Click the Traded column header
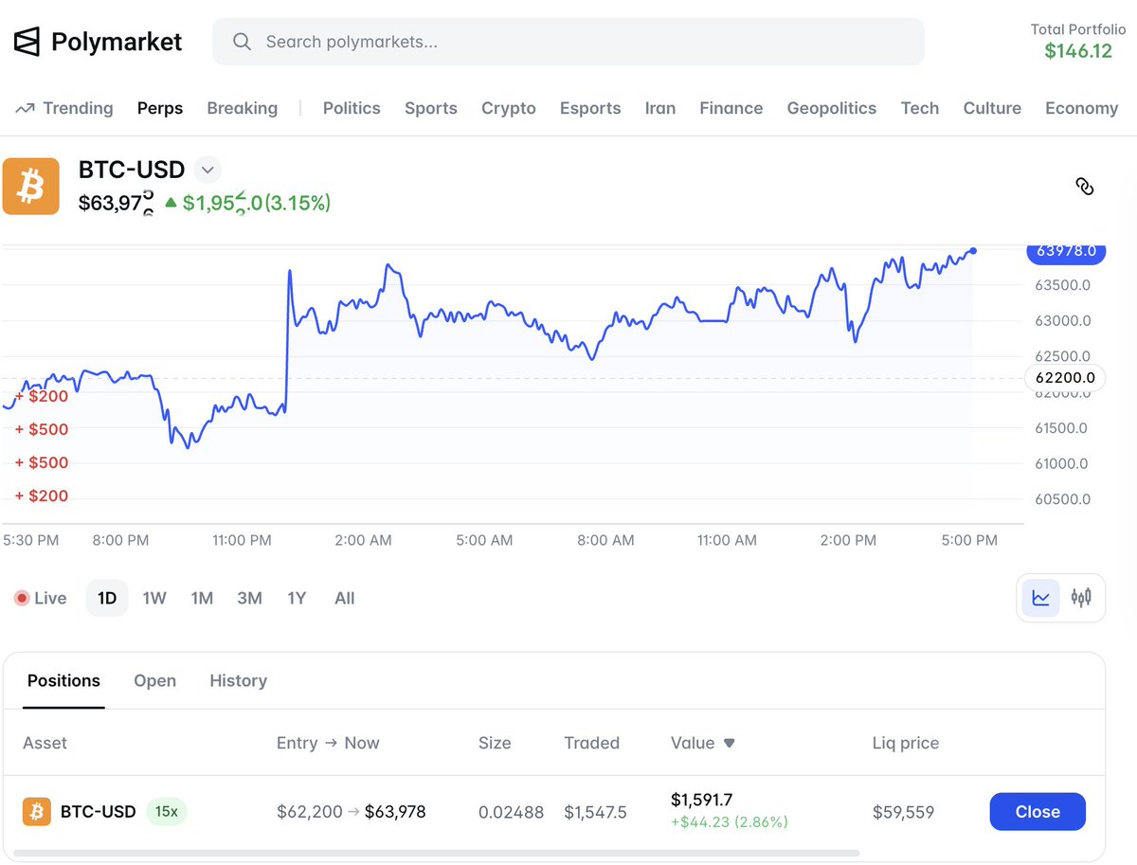The height and width of the screenshot is (865, 1137). pos(592,743)
